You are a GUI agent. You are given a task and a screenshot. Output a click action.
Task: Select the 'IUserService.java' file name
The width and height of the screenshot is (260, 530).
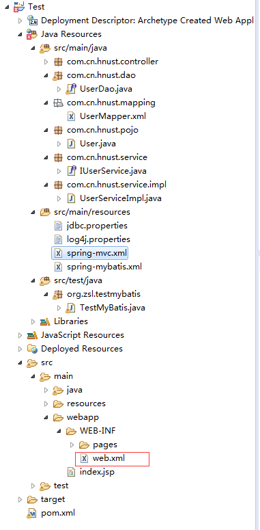[113, 171]
